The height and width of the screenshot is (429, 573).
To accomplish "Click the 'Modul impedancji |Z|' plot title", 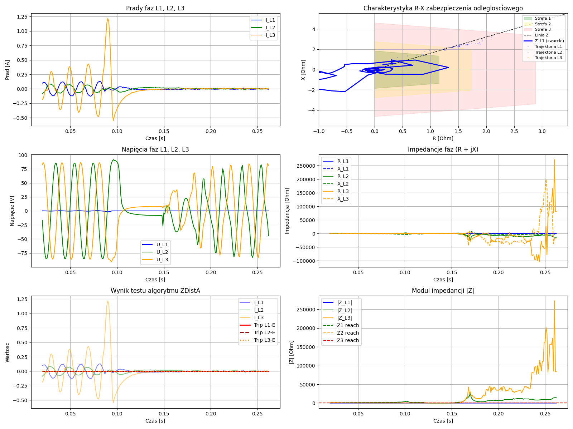I will [443, 291].
